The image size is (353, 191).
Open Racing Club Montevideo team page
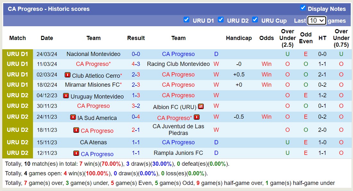[x=178, y=64]
